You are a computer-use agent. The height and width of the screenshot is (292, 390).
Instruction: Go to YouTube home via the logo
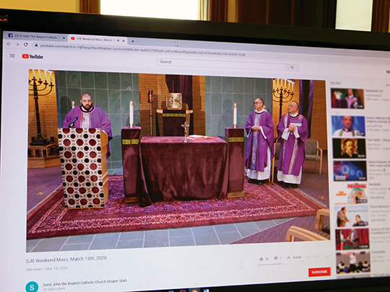pos(32,57)
